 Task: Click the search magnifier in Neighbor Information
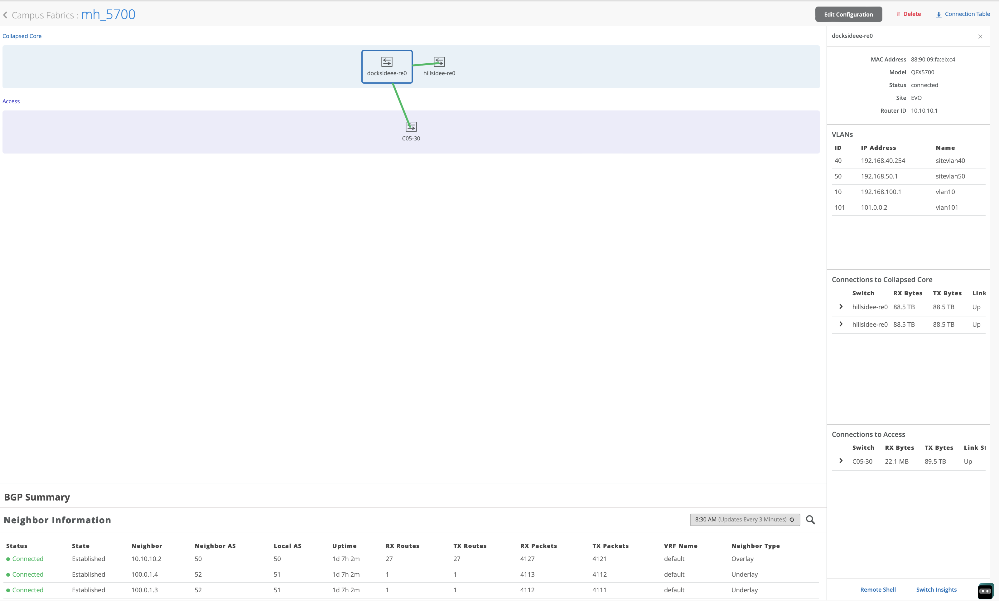click(x=810, y=520)
